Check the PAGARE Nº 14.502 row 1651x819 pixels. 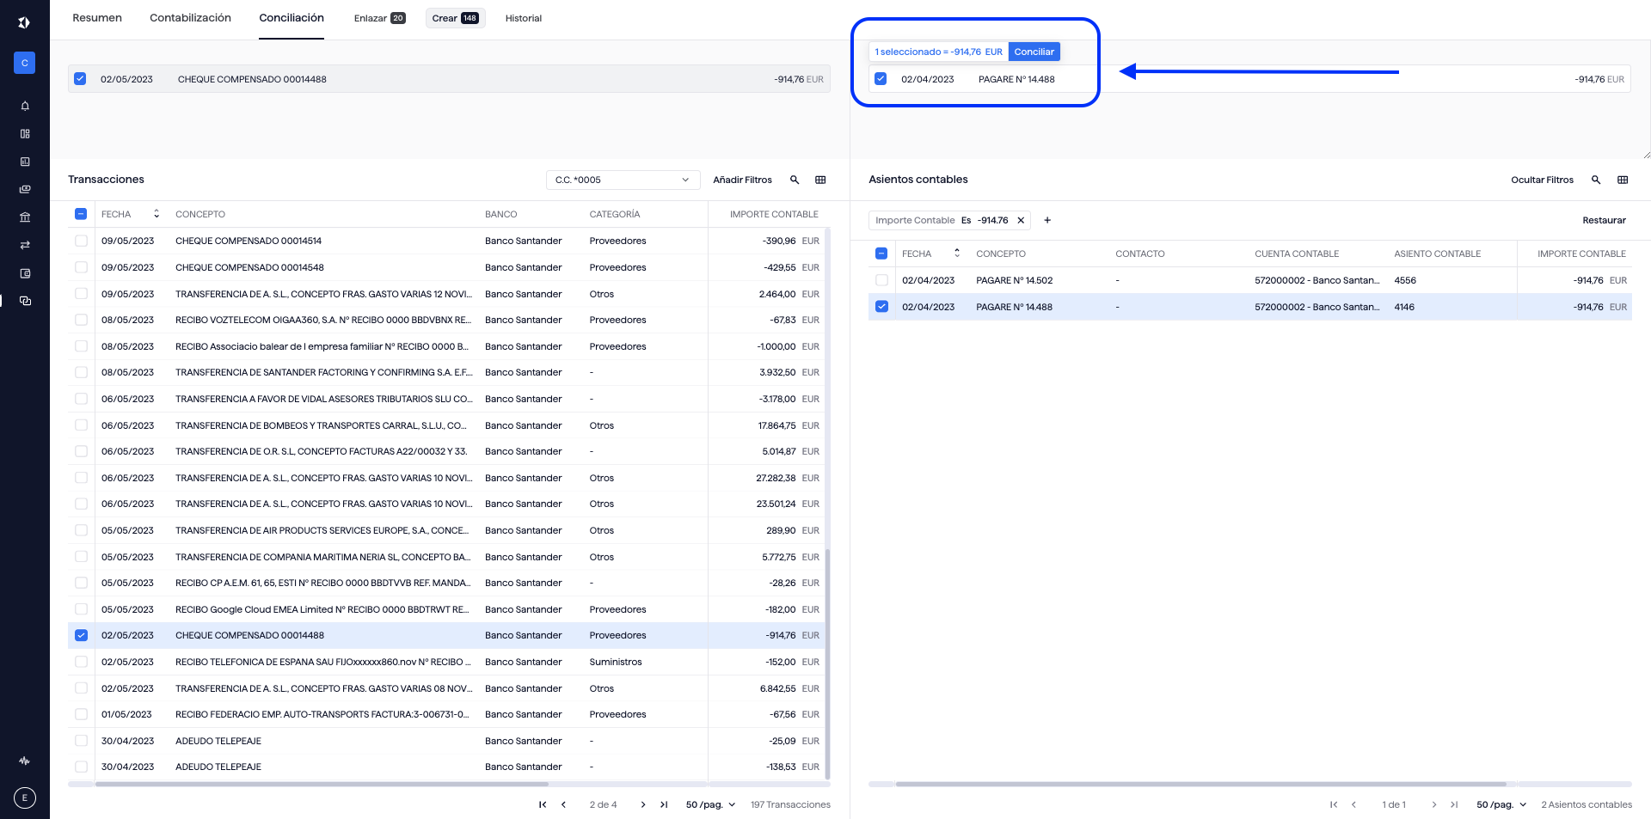pyautogui.click(x=881, y=280)
